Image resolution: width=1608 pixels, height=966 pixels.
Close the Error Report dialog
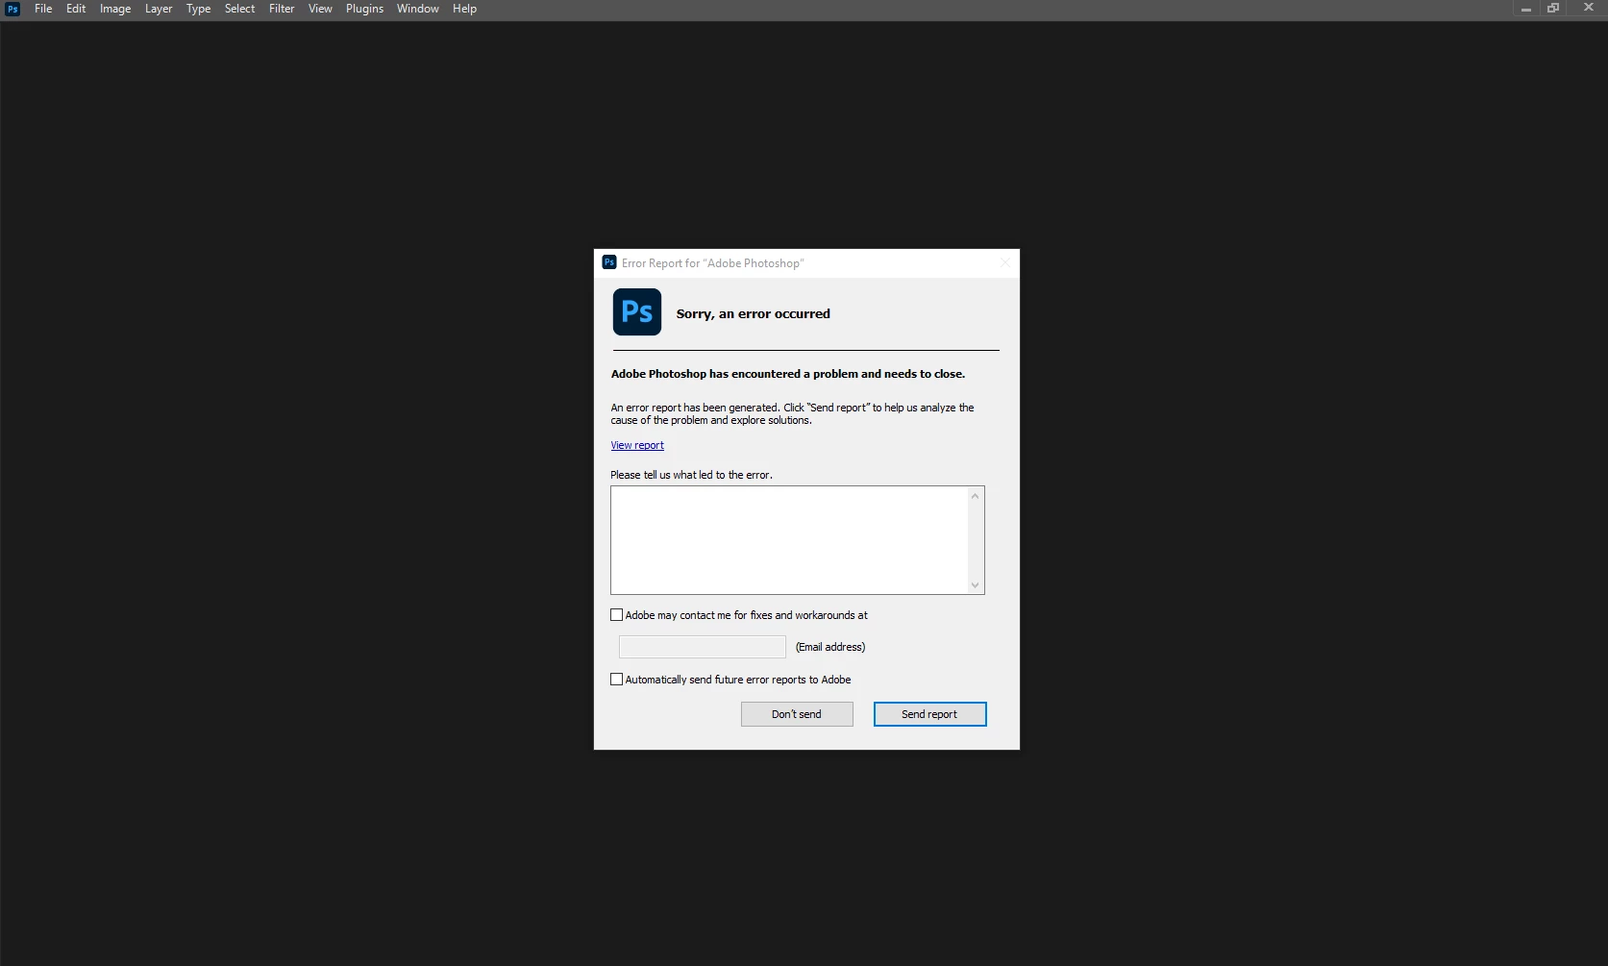[1005, 262]
